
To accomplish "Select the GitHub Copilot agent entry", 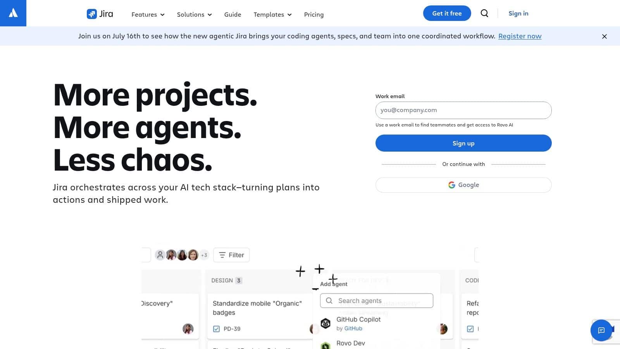I will (x=377, y=323).
